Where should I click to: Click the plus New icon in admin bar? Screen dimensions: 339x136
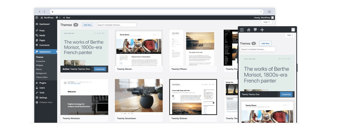pos(64,17)
